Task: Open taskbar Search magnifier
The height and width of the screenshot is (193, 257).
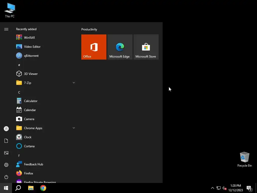Action: (18, 188)
